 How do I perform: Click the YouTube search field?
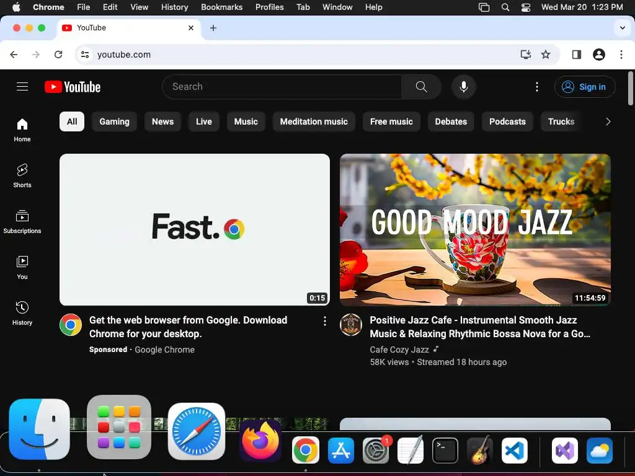[x=282, y=87]
